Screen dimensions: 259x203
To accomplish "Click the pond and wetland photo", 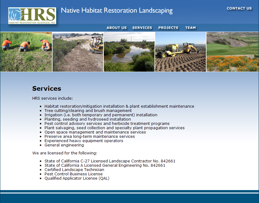I will point(129,52).
